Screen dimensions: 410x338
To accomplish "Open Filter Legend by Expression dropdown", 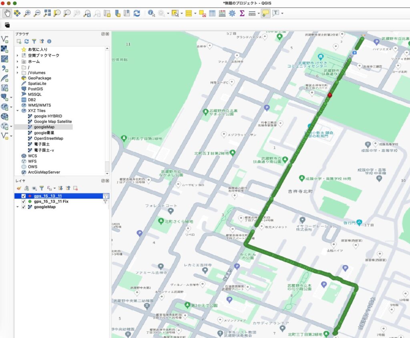I will (x=54, y=188).
